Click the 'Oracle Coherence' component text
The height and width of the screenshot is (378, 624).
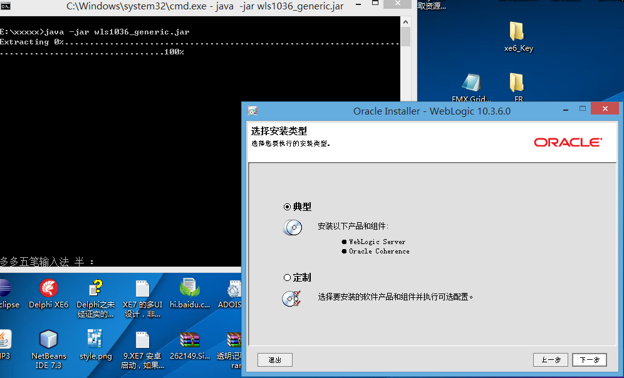point(379,251)
